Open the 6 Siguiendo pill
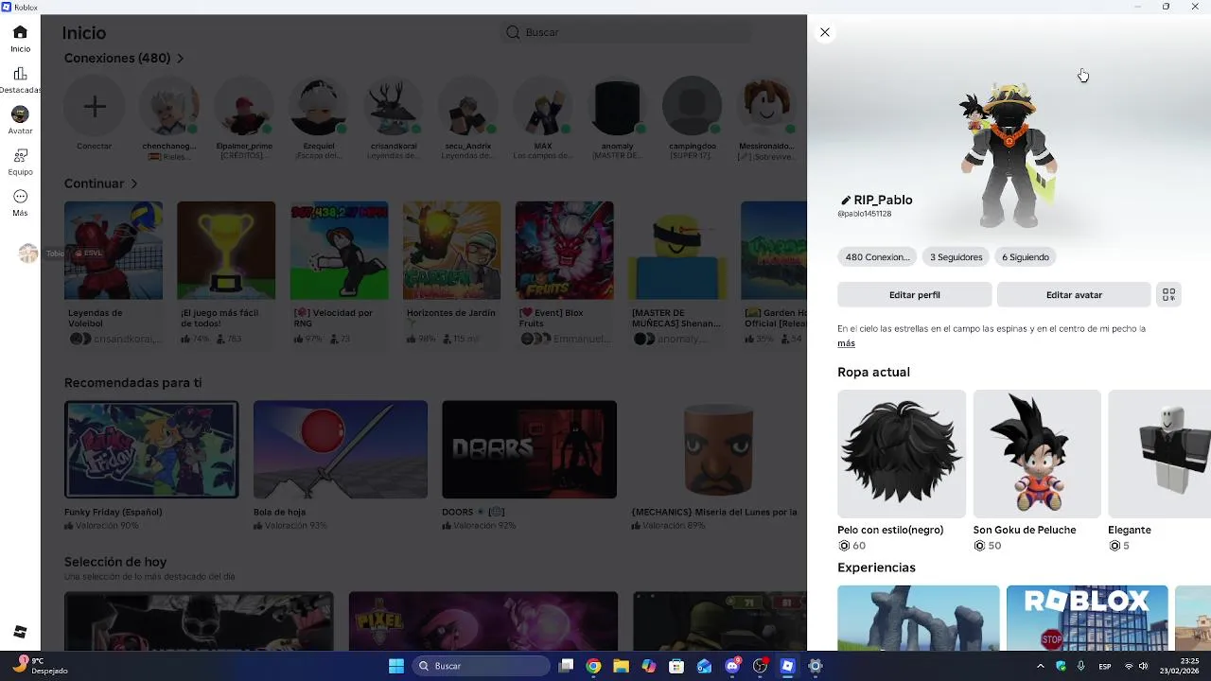Image resolution: width=1211 pixels, height=681 pixels. [x=1026, y=257]
